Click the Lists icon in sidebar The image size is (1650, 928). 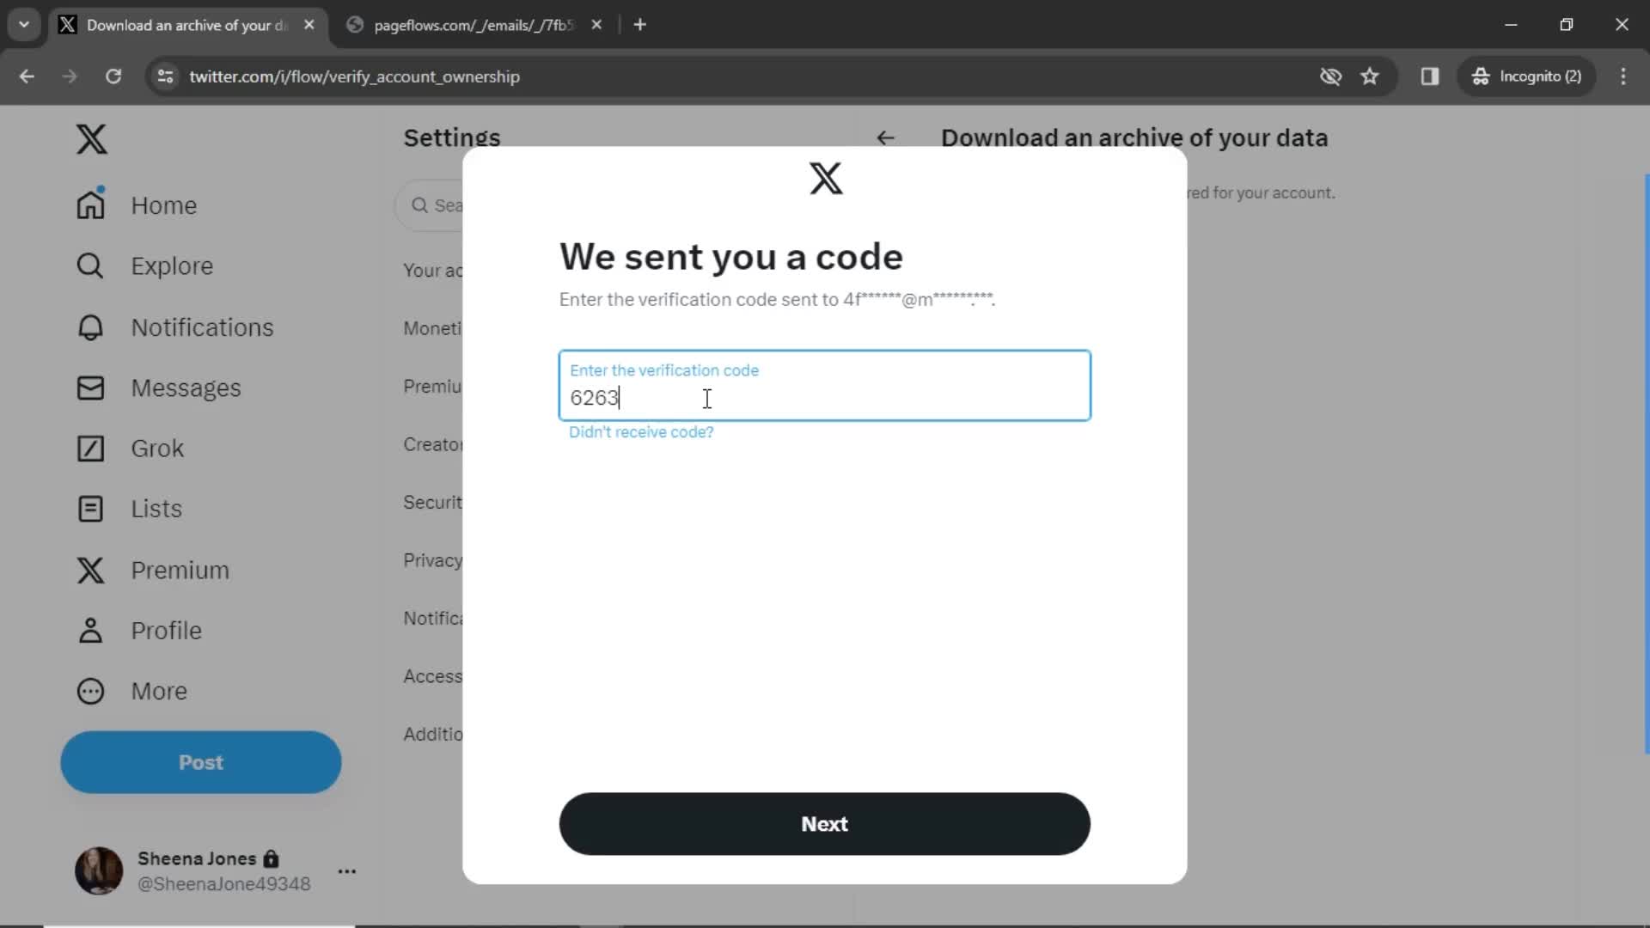tap(89, 508)
